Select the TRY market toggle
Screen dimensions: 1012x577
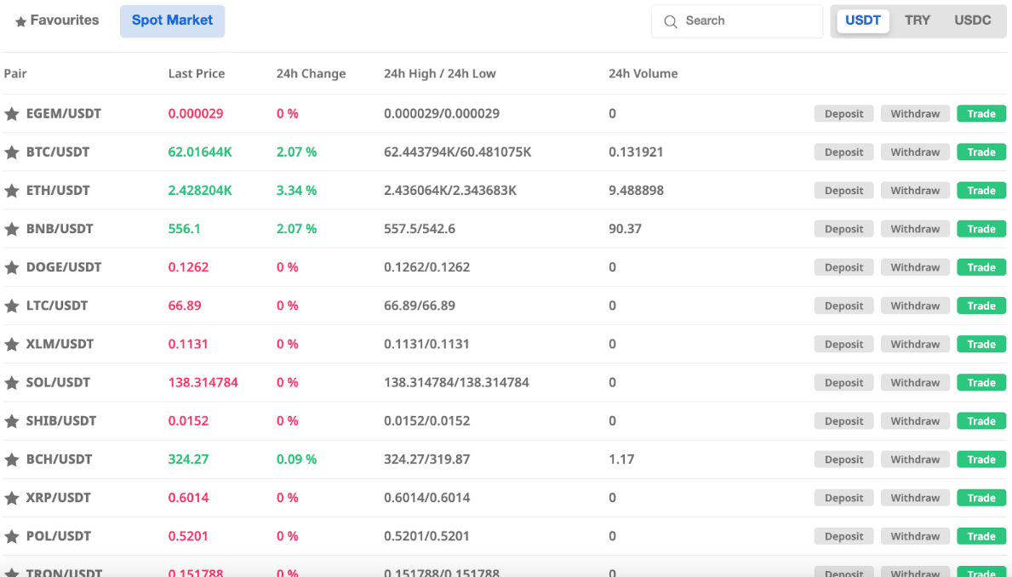tap(917, 20)
